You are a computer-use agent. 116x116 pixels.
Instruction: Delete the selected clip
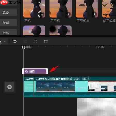click(x=46, y=42)
